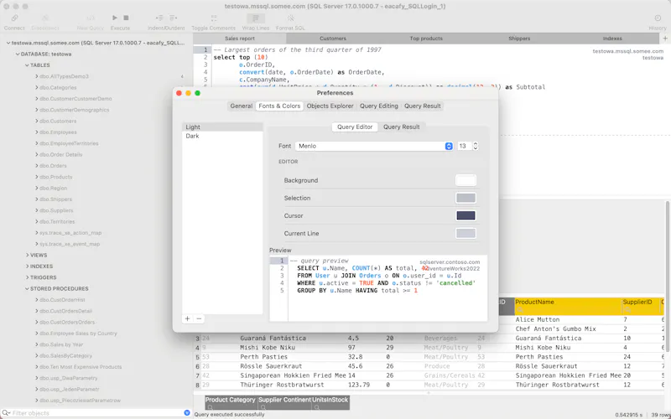Viewport: 671px width, 419px height.
Task: Click the Toggle Comments icon
Action: coord(214,18)
